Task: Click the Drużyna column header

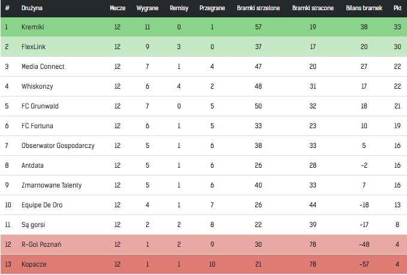Action: [x=32, y=8]
